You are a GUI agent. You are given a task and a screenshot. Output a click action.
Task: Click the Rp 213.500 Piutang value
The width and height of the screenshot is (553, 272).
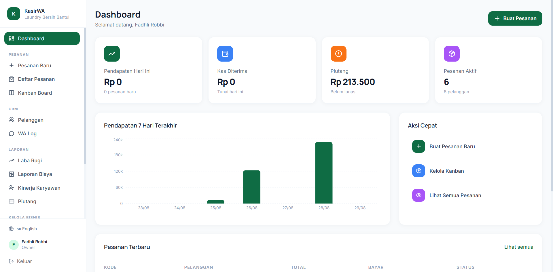coord(353,82)
